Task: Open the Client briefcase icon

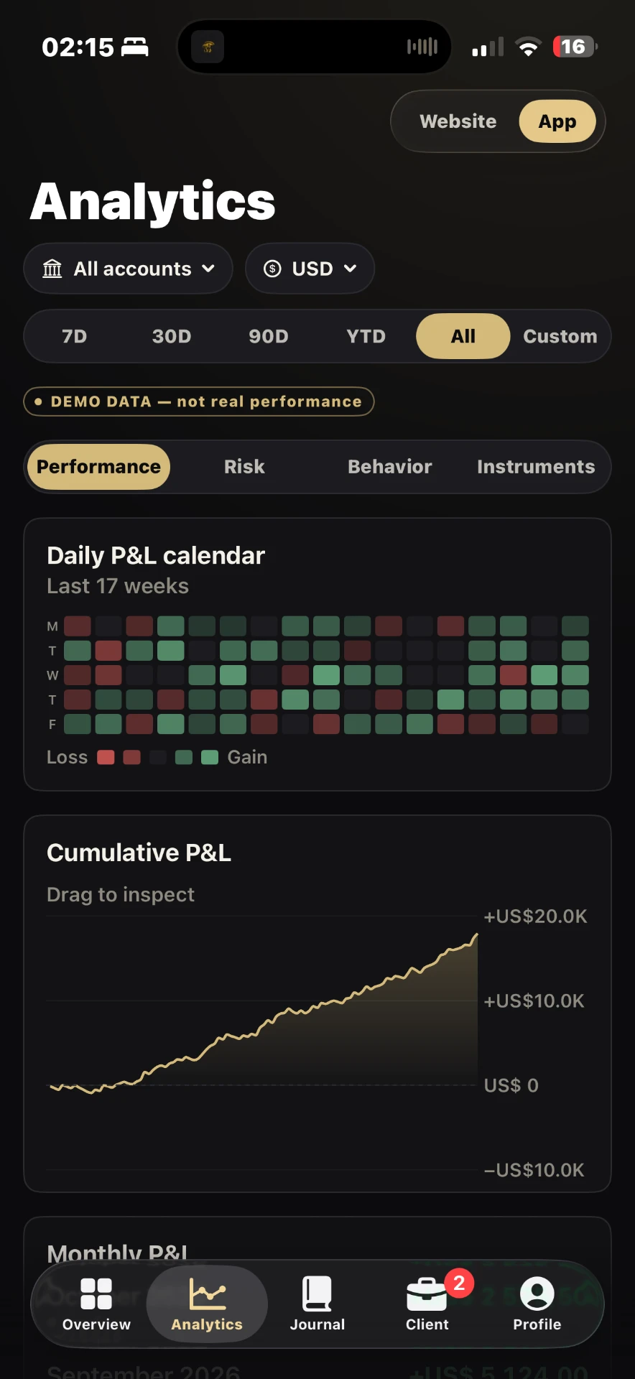Action: pyautogui.click(x=427, y=1295)
